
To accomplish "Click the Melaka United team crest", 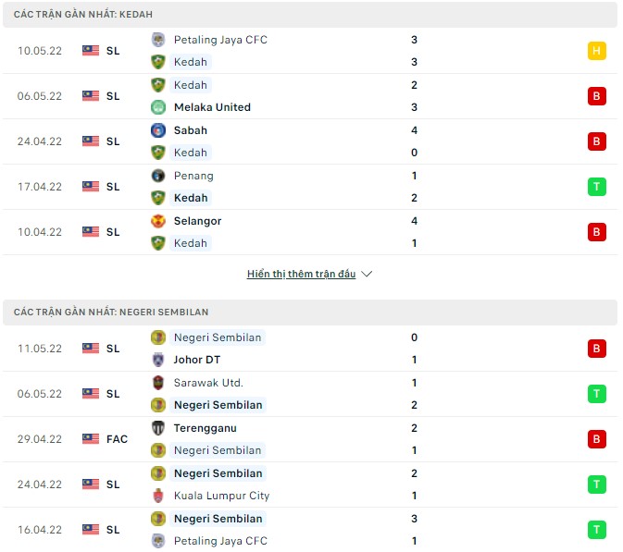I will pos(157,107).
